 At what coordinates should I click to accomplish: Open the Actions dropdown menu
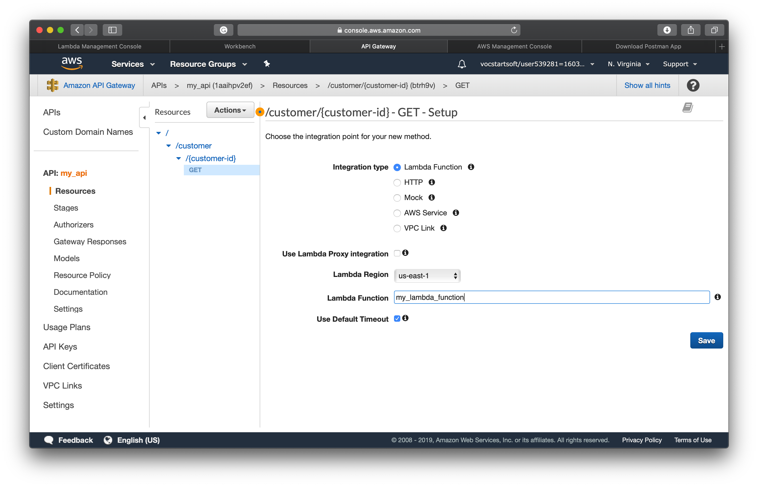[x=230, y=110]
